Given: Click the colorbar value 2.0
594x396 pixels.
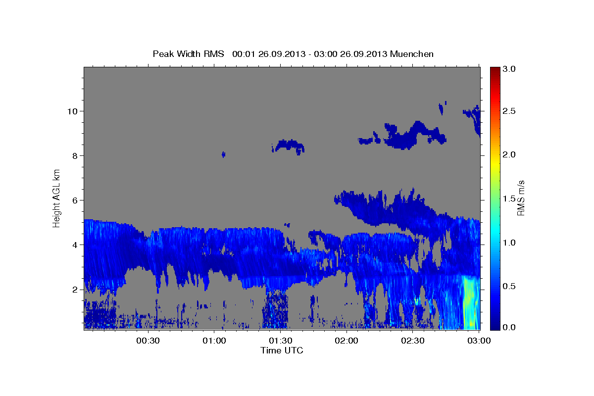Looking at the screenshot, I should [x=510, y=154].
